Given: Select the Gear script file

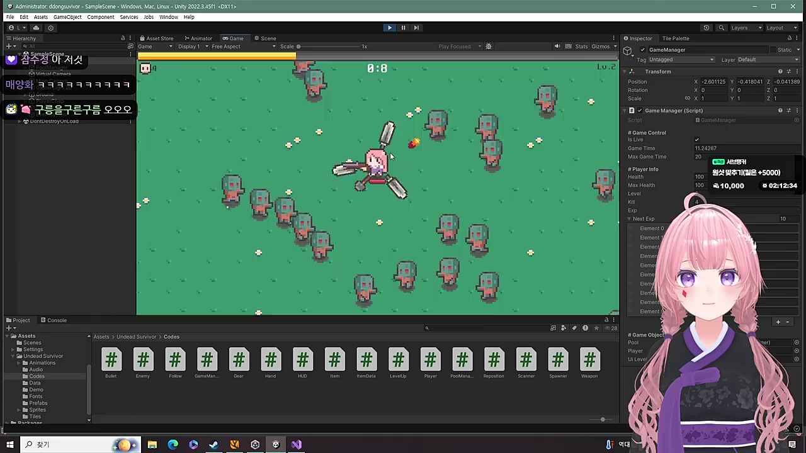Looking at the screenshot, I should coord(239,364).
